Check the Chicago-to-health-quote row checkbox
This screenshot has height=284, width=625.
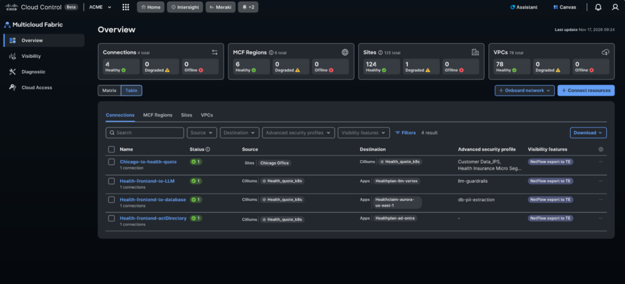pyautogui.click(x=112, y=162)
